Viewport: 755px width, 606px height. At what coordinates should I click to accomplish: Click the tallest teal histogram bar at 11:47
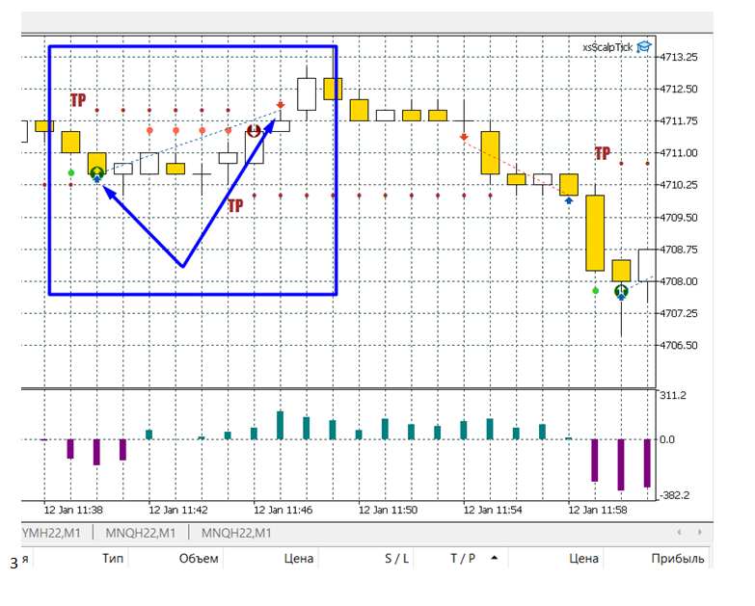(280, 425)
